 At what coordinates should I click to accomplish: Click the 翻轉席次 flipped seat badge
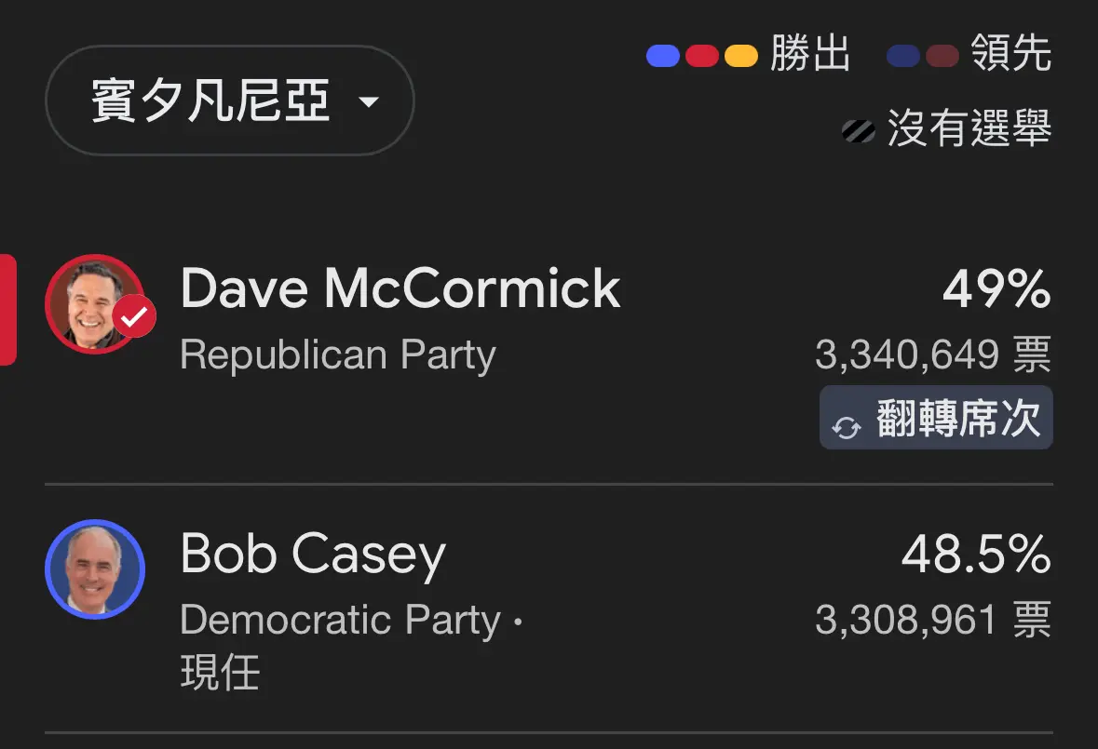click(x=936, y=418)
